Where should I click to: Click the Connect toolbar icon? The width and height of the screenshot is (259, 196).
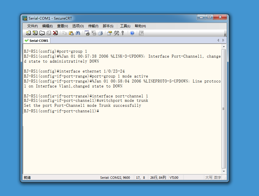point(28,33)
